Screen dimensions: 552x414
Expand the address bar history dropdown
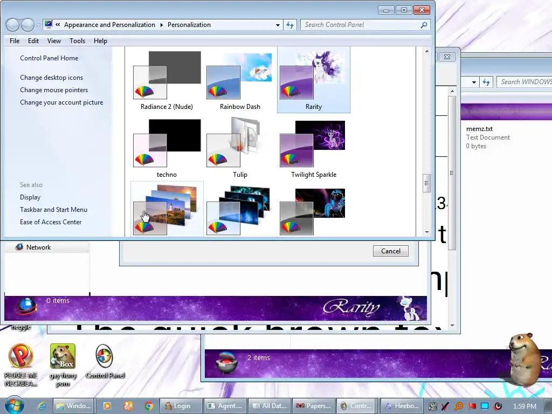click(278, 25)
